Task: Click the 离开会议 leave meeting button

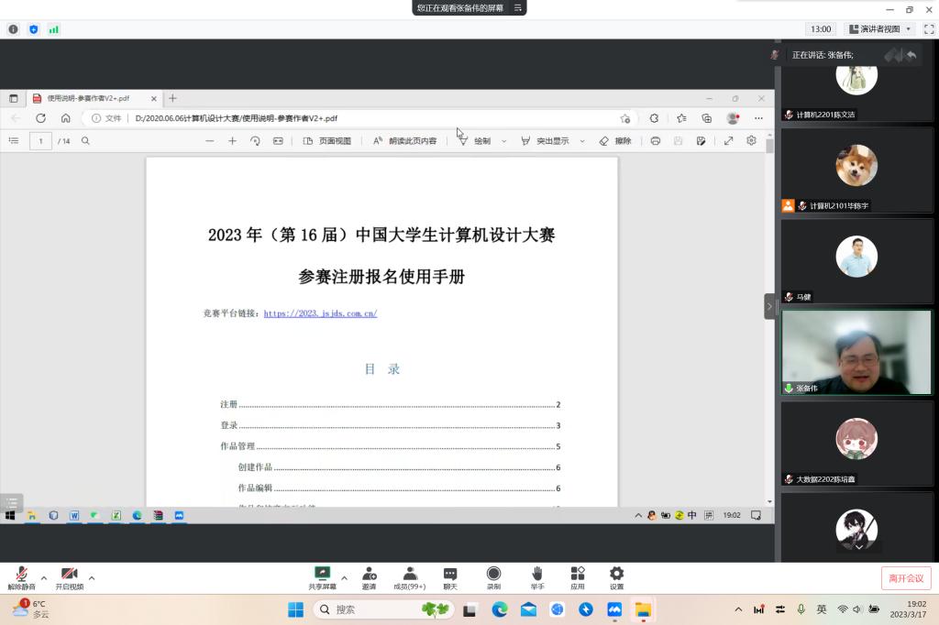Action: (906, 577)
